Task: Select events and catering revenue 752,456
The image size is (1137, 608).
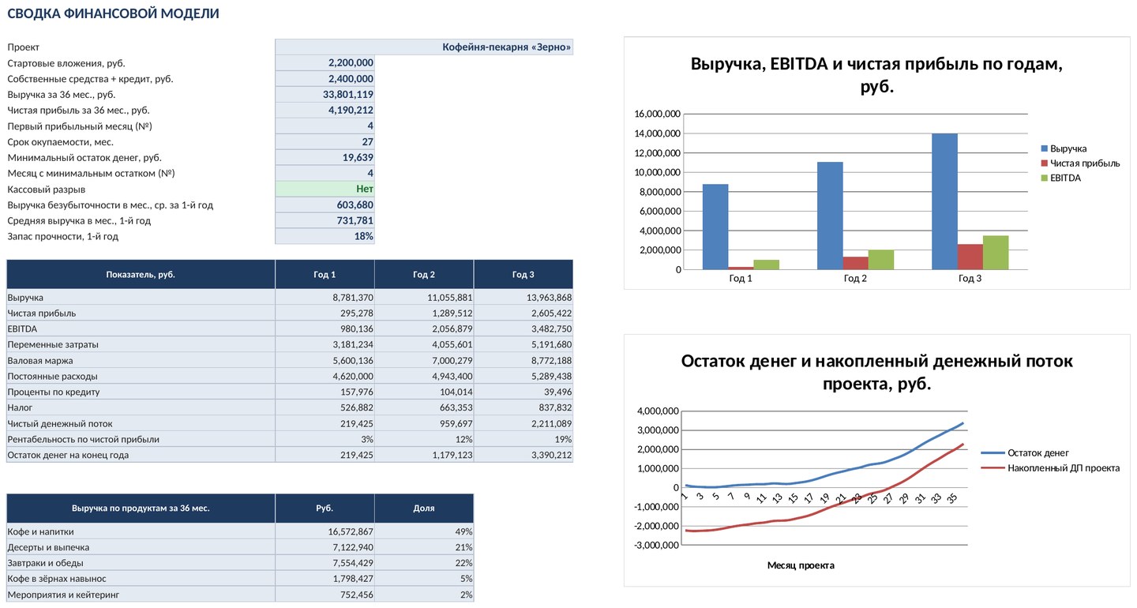Action: click(x=325, y=595)
